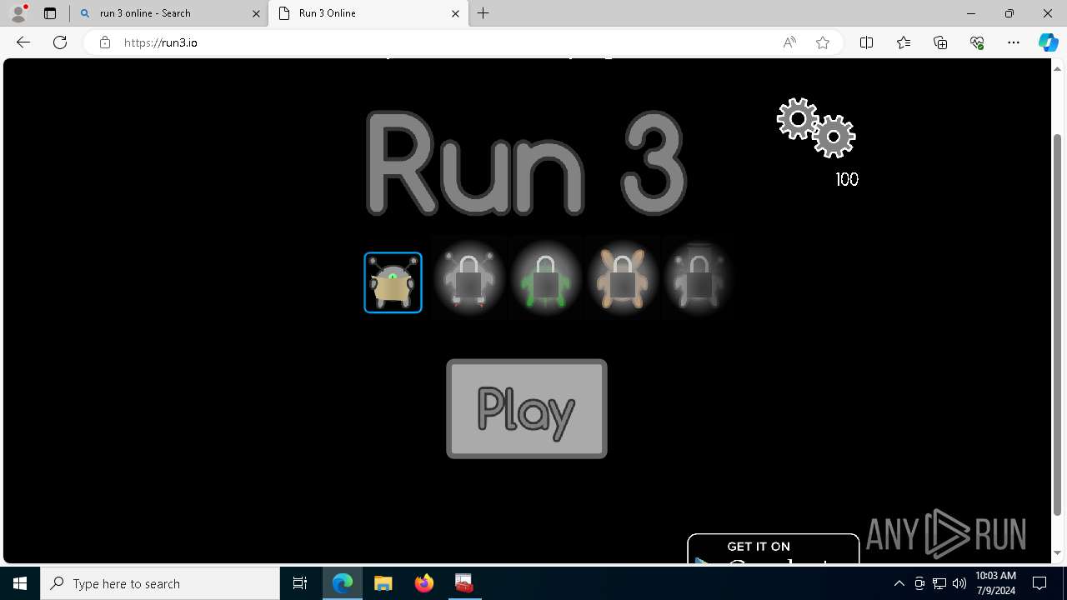The image size is (1067, 600).
Task: Close the run 3 online - Search tab
Action: (x=257, y=13)
